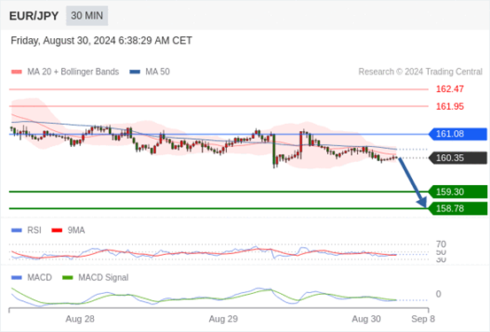This screenshot has width=490, height=332.
Task: Toggle the MACD legend item
Action: tap(32, 277)
